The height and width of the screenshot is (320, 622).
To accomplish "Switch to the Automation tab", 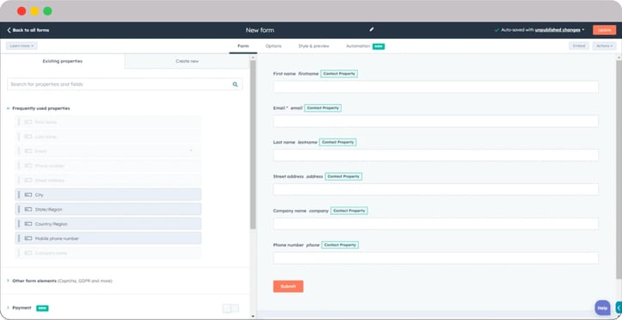I will click(358, 46).
